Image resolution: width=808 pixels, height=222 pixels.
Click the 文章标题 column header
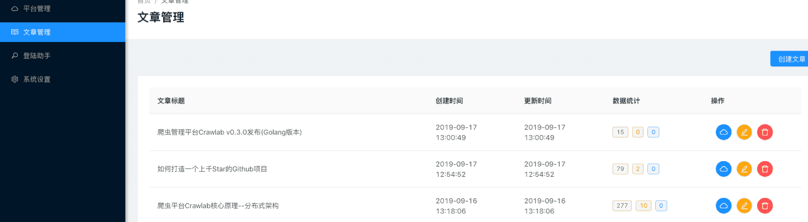(x=171, y=101)
